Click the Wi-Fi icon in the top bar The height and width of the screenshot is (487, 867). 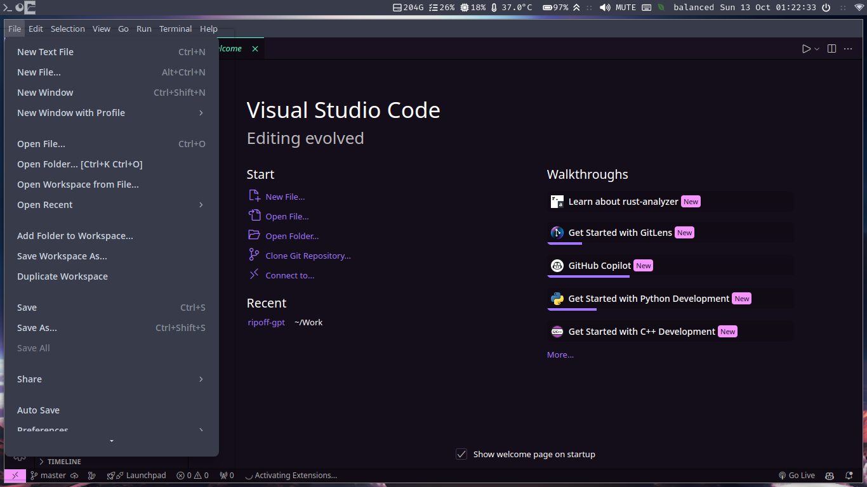[859, 8]
